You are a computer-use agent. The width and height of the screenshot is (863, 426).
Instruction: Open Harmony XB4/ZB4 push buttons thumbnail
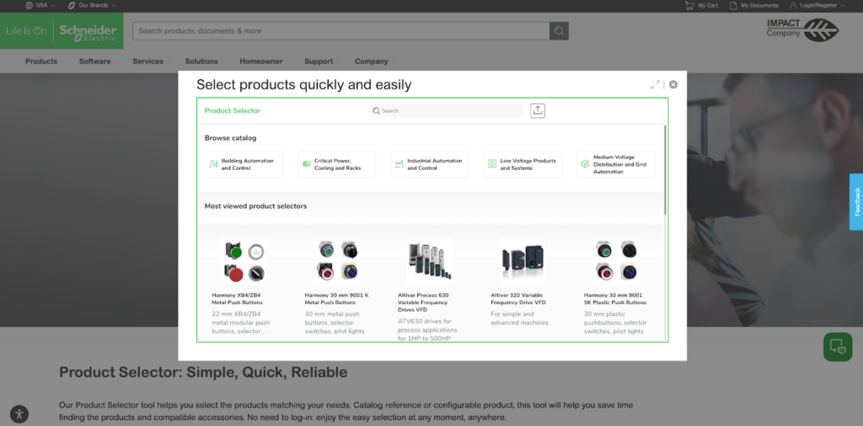(244, 261)
